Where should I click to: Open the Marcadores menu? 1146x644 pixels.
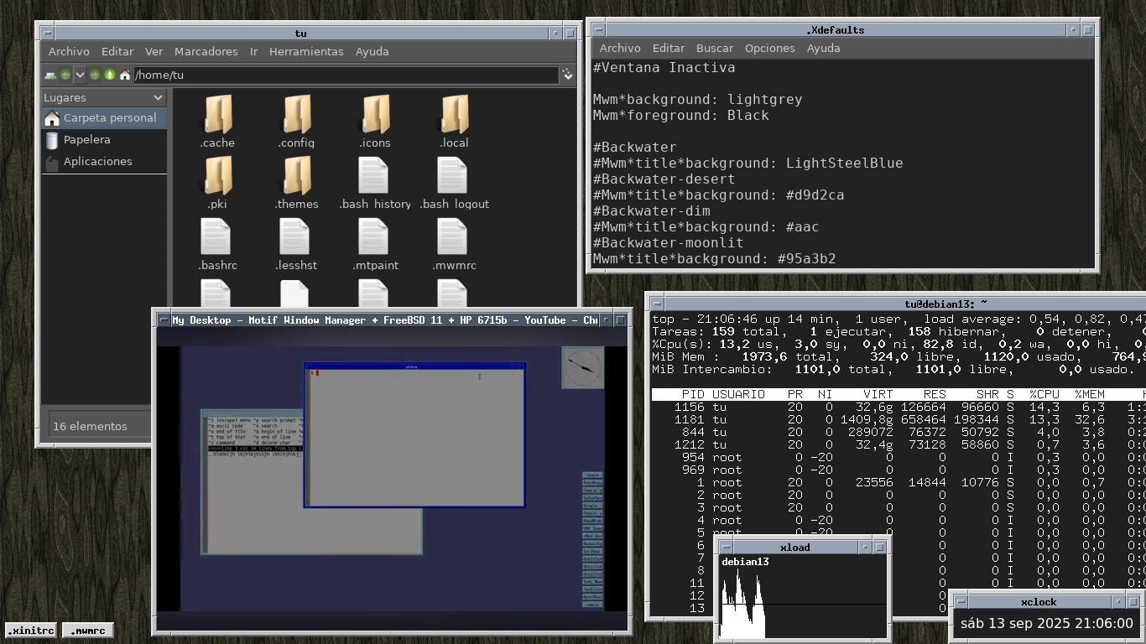(206, 51)
